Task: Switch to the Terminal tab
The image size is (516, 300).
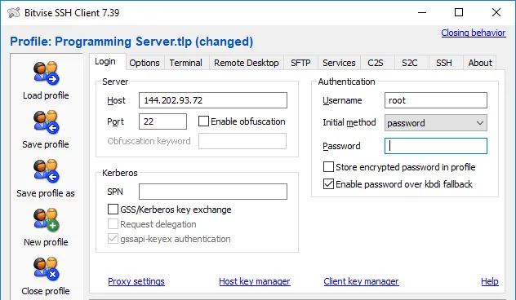Action: (x=185, y=63)
